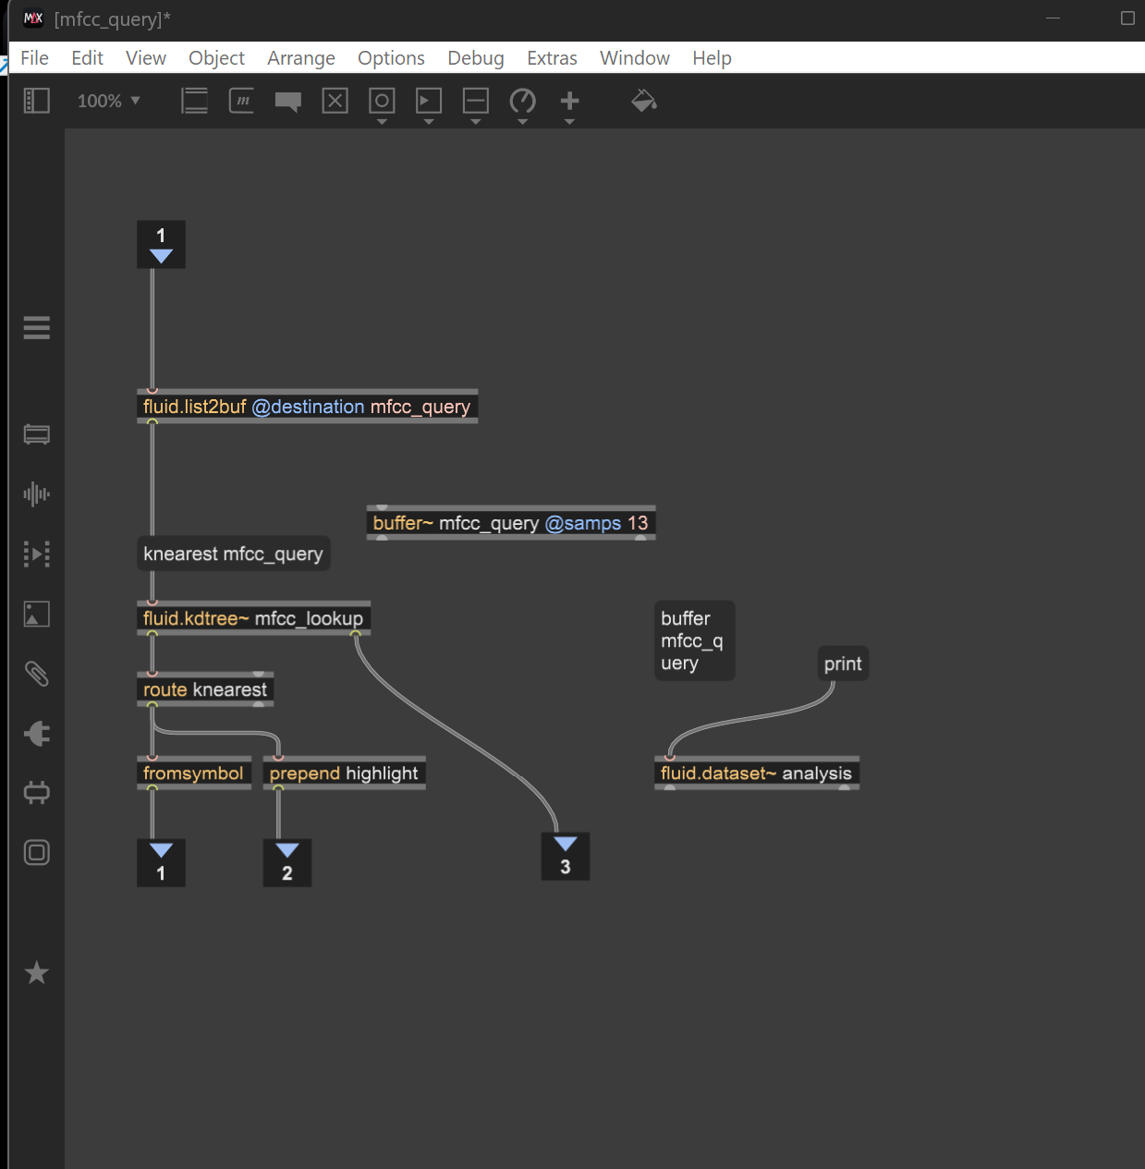The width and height of the screenshot is (1145, 1169).
Task: Select the fluid.list2buf object box
Action: [308, 407]
